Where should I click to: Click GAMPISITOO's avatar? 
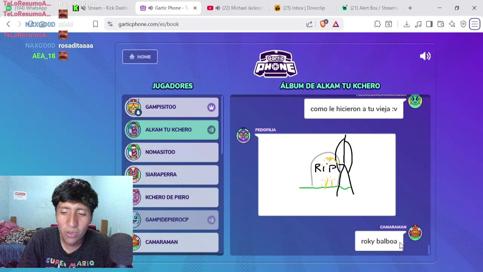tap(134, 107)
